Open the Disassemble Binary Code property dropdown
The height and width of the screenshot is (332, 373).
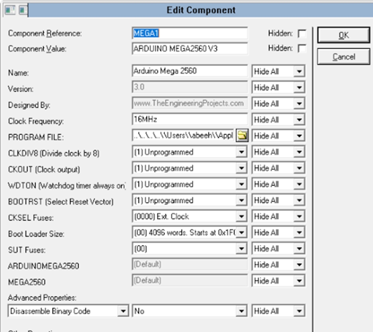[x=68, y=311]
